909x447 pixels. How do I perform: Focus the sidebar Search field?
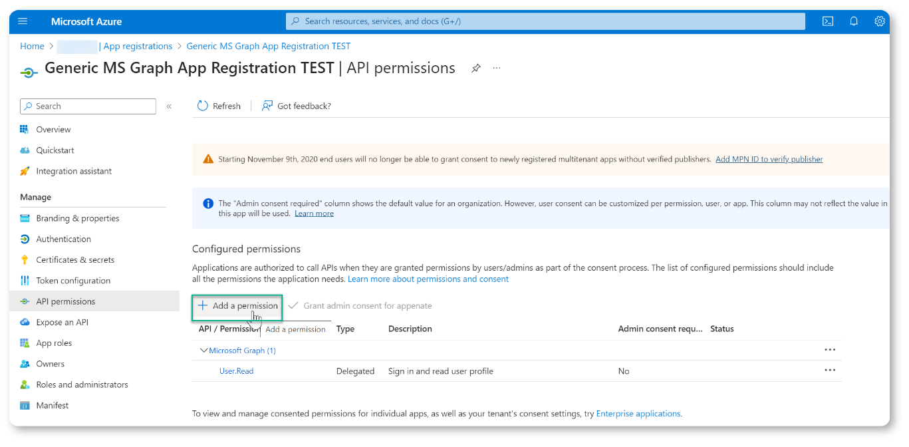pyautogui.click(x=88, y=106)
